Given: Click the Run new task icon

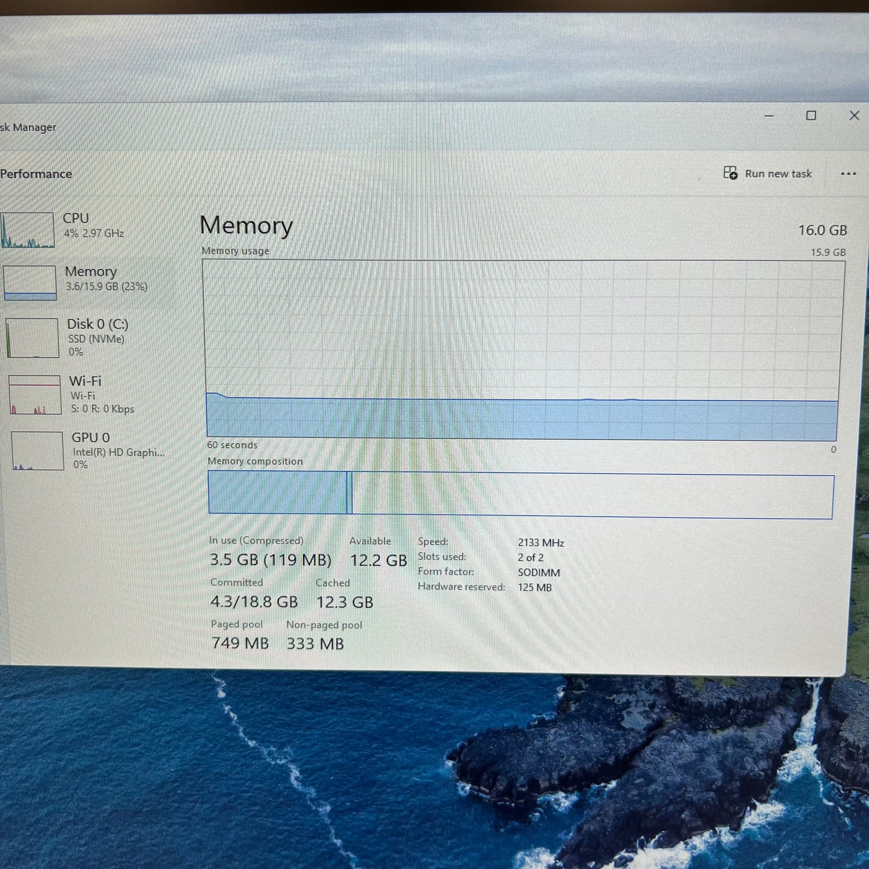Looking at the screenshot, I should [731, 173].
